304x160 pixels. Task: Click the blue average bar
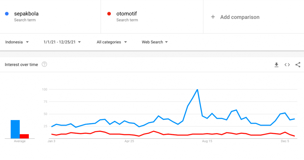pos(15,129)
